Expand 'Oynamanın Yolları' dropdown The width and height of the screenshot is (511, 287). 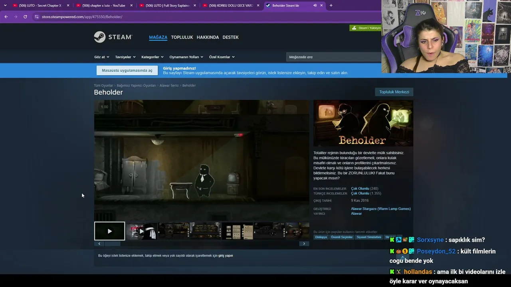tap(186, 57)
